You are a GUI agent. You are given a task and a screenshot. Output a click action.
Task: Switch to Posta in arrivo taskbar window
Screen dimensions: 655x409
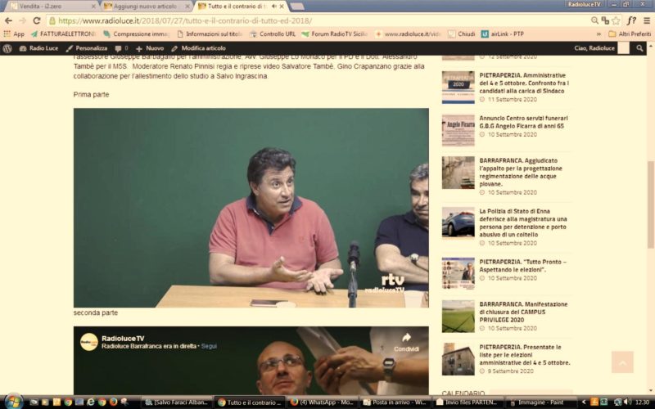point(395,402)
